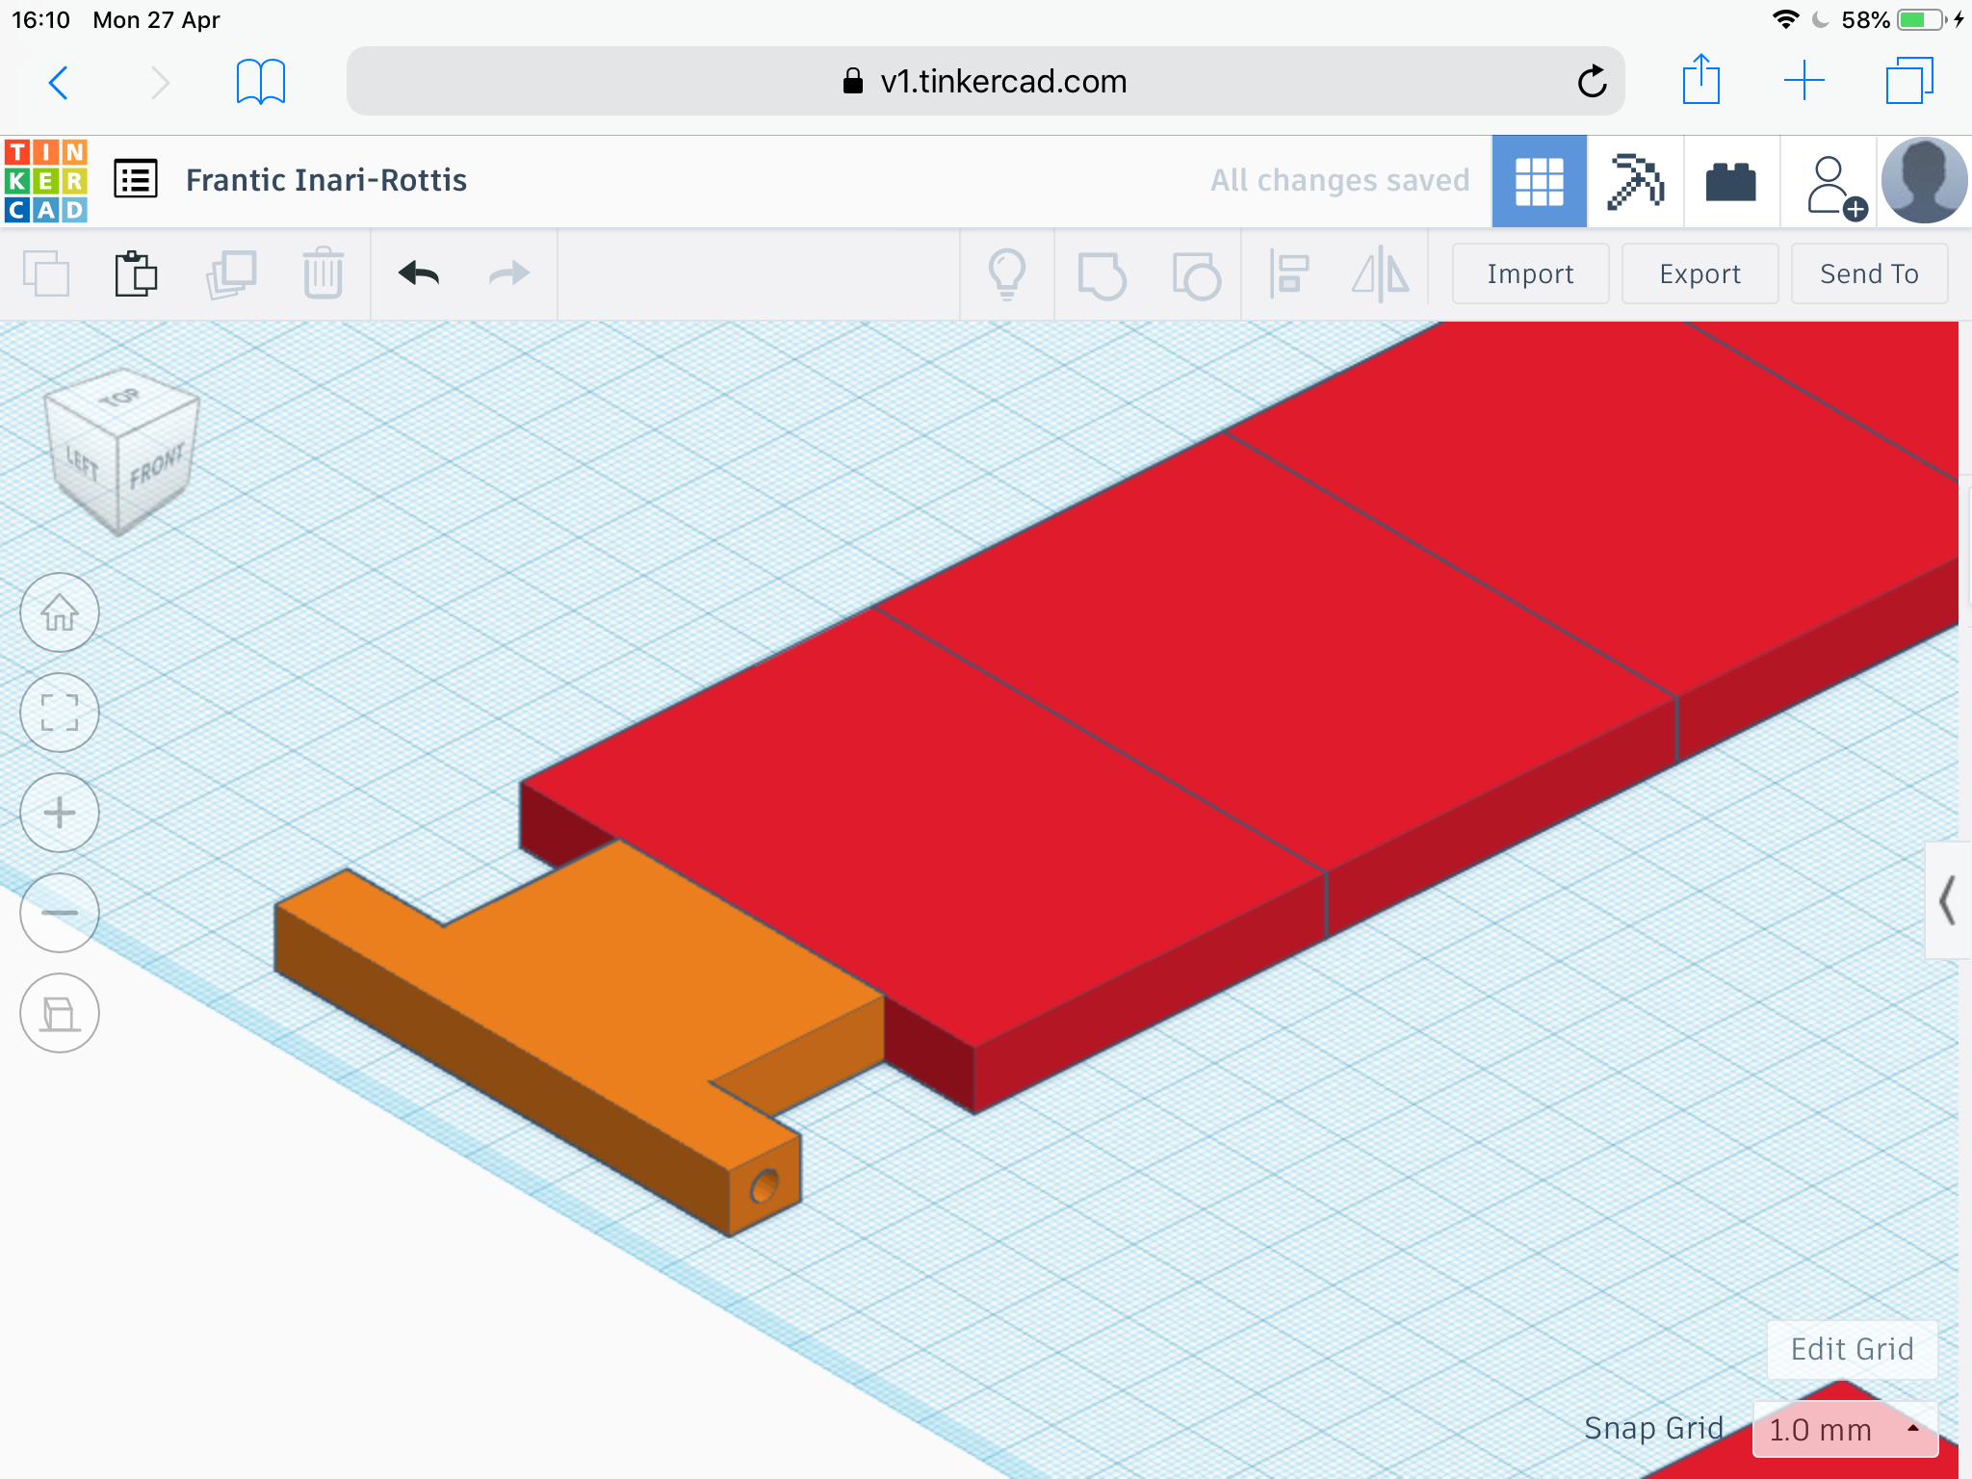
Task: Click the Group shapes icon
Action: tap(1102, 275)
